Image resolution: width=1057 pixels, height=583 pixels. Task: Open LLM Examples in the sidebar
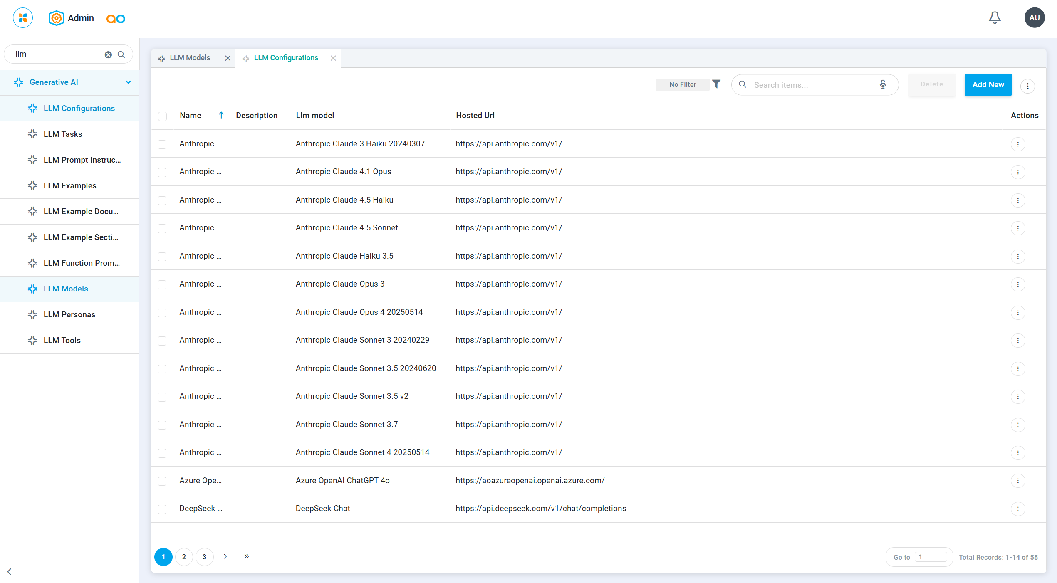[x=69, y=185]
